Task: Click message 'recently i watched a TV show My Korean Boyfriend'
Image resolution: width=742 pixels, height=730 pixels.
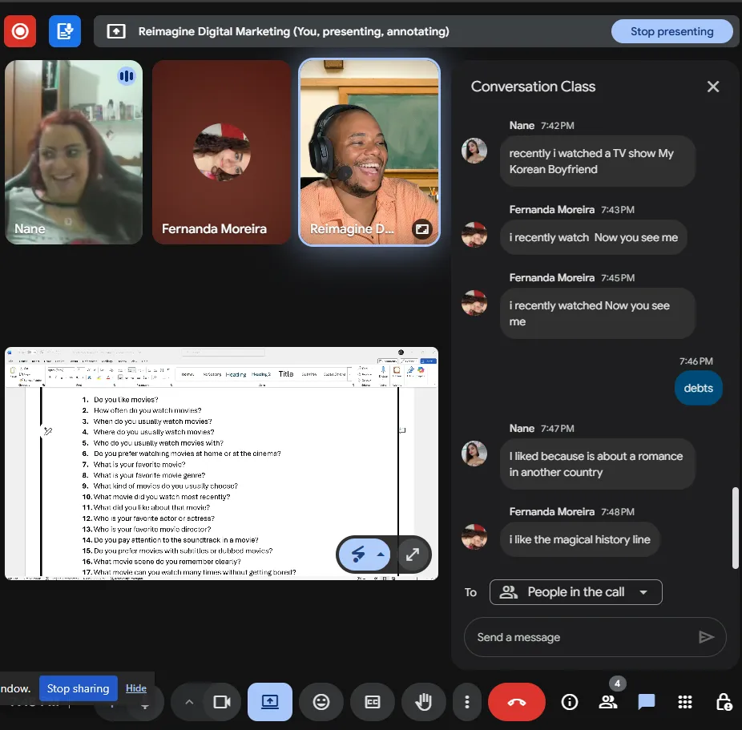Action: click(x=597, y=161)
